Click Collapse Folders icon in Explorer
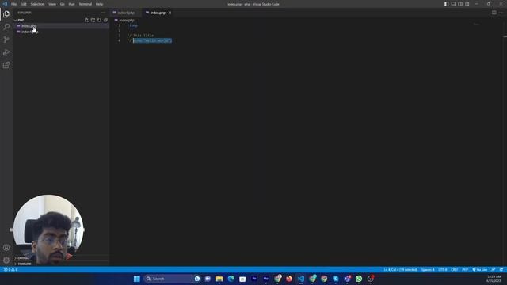This screenshot has height=285, width=507. click(105, 20)
